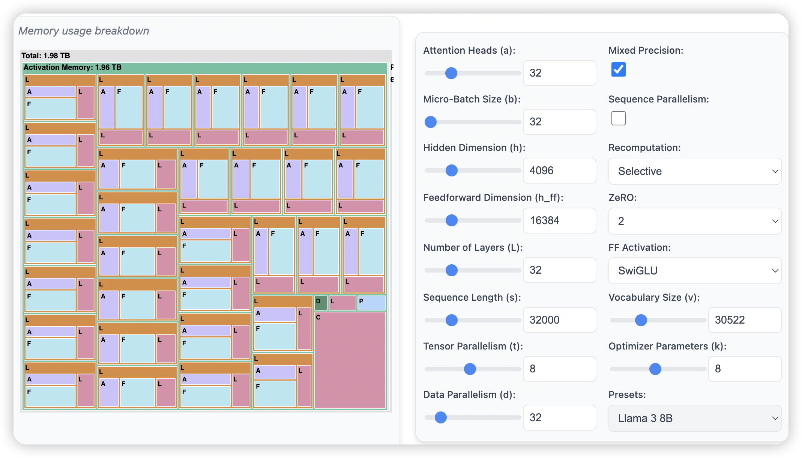Click the Number of Layers input field

coord(559,270)
